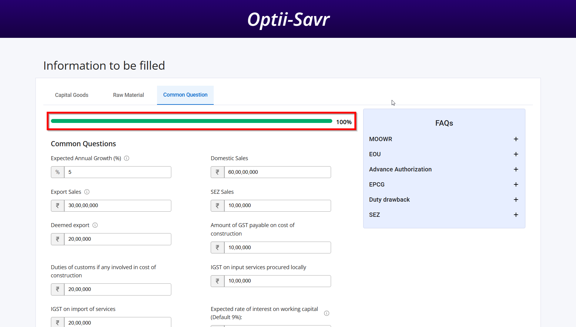Open the EPCG FAQ plus icon
Screen dimensions: 576x327
[x=516, y=184]
